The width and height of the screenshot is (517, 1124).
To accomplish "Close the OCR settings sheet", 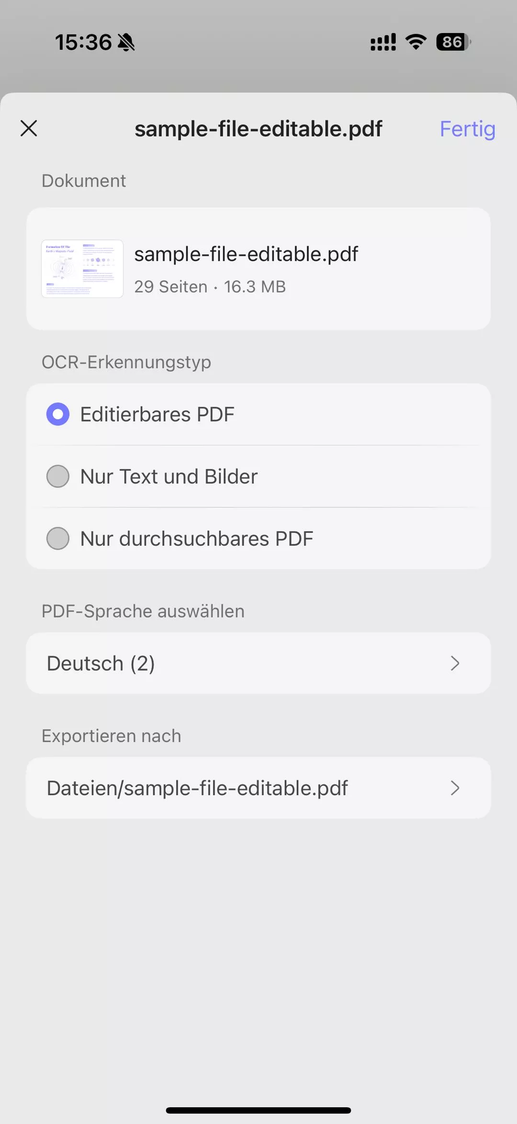I will point(29,128).
